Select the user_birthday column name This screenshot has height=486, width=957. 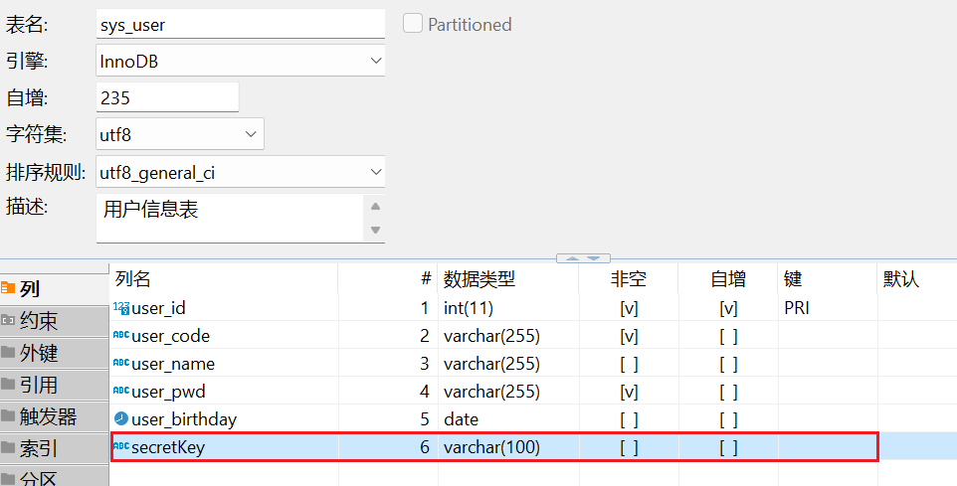(184, 419)
